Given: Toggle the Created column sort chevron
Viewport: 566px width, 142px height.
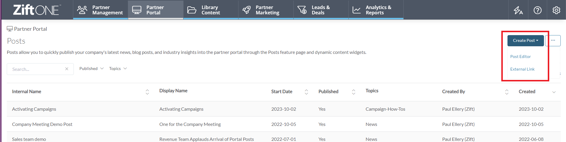Looking at the screenshot, I should 554,92.
